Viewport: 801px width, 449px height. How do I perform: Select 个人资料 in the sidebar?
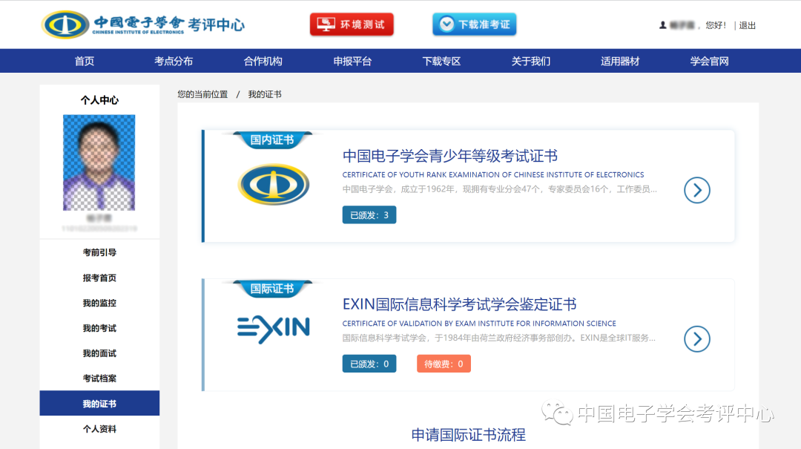(x=99, y=429)
